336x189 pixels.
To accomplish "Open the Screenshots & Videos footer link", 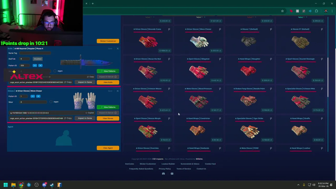I will pyautogui.click(x=190, y=164).
